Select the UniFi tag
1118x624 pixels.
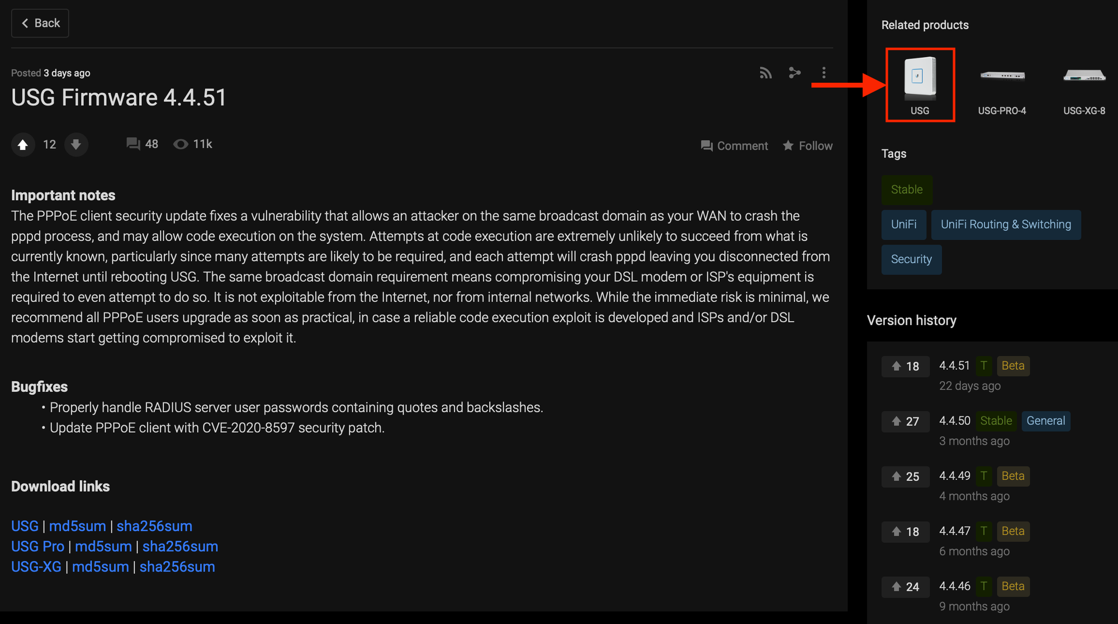pos(904,224)
